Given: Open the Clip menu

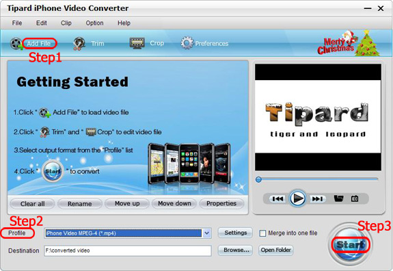Looking at the screenshot, I should pos(66,23).
